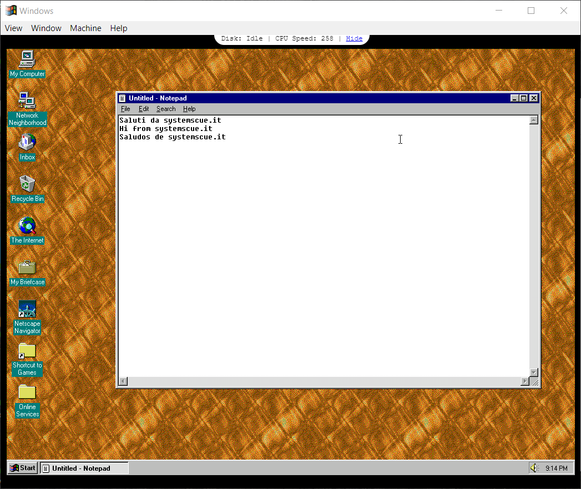Viewport: 581px width, 489px height.
Task: Click Notepad vertical scrollbar up arrow
Action: click(x=534, y=120)
